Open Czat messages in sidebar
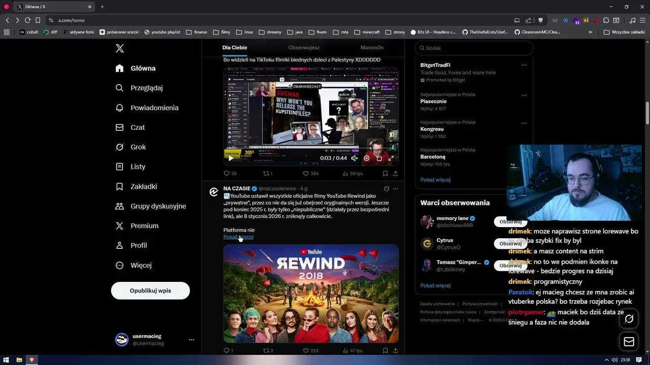The height and width of the screenshot is (365, 650). [x=130, y=127]
